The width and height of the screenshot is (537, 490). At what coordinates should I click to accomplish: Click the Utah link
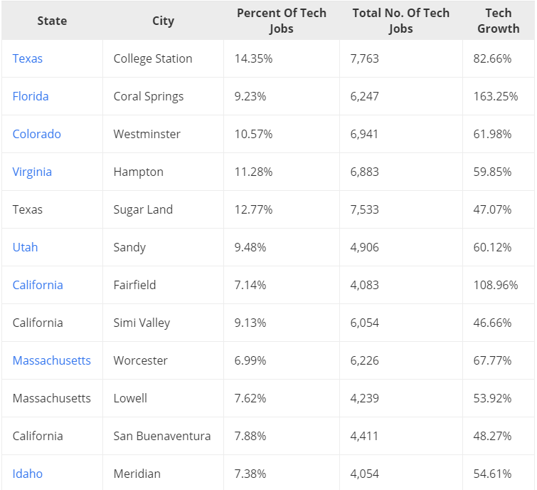26,247
